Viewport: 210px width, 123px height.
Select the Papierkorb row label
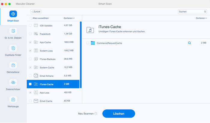[x=45, y=34]
